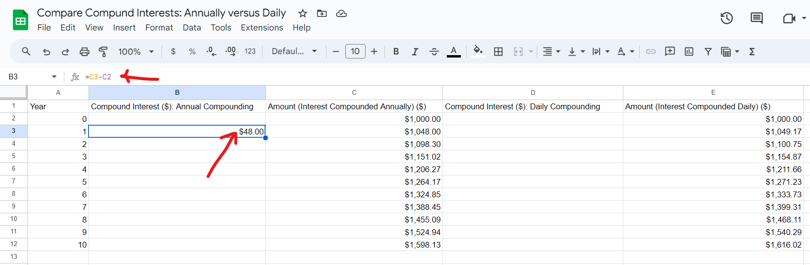This screenshot has height=265, width=810.
Task: Print the spreadsheet
Action: (x=85, y=52)
